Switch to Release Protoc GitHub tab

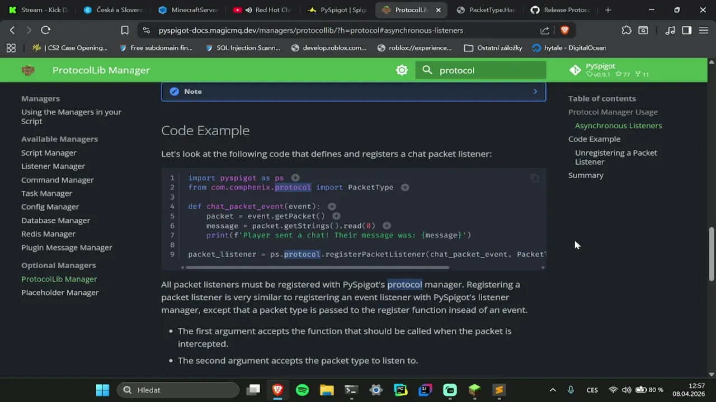(x=561, y=10)
